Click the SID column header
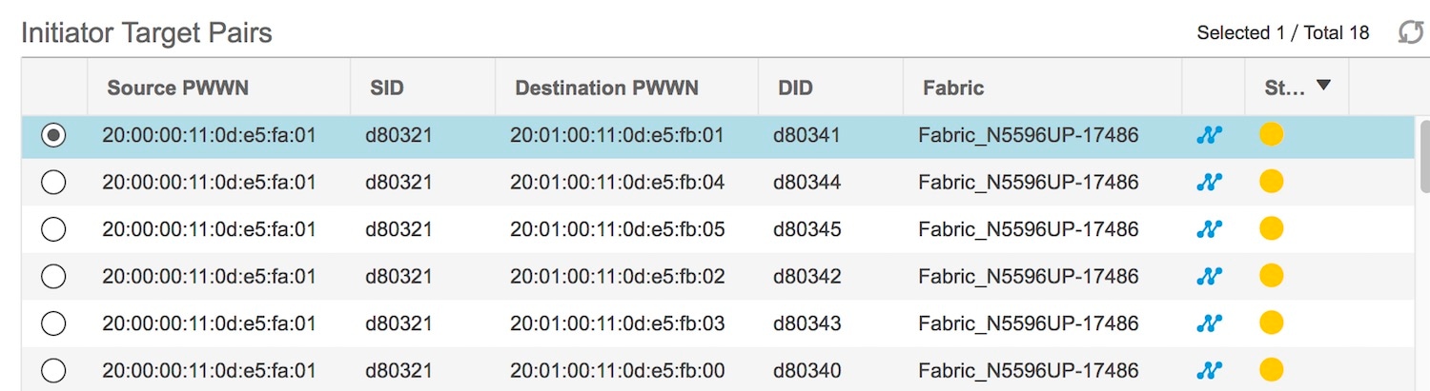 (x=386, y=88)
